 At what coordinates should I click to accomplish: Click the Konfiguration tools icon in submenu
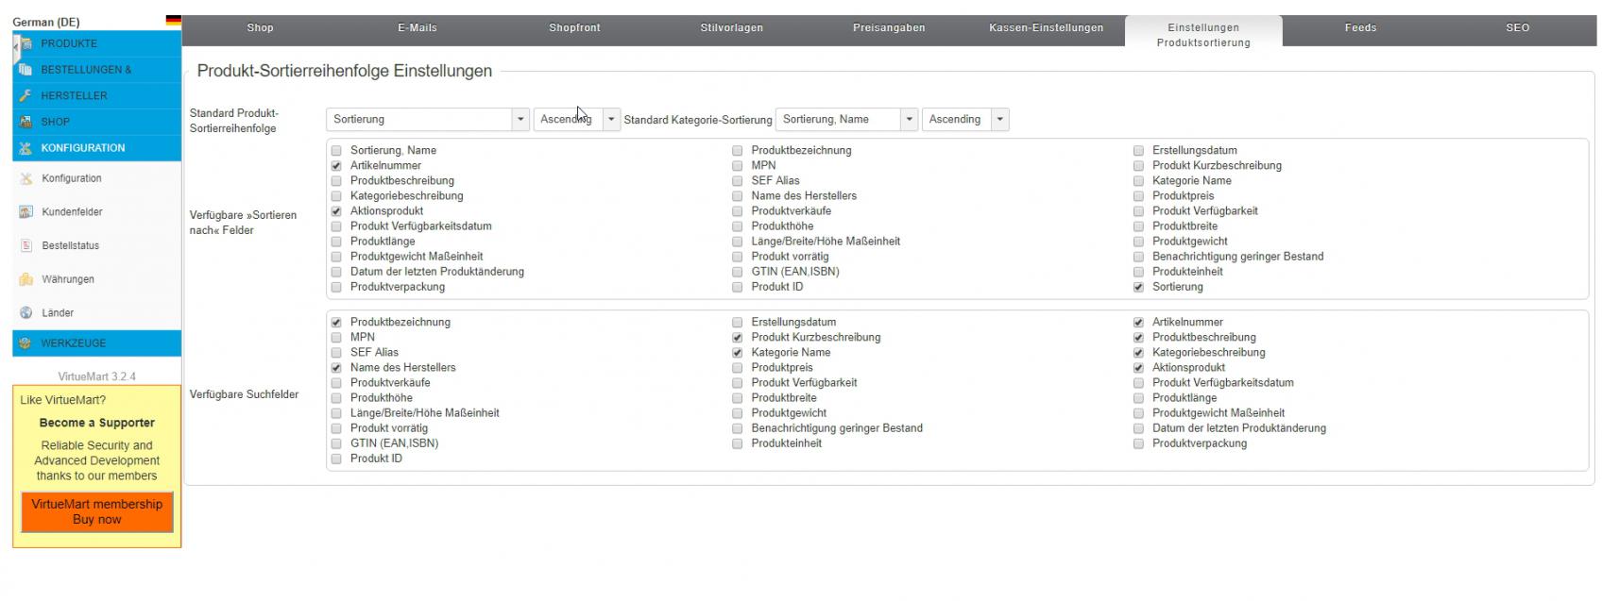[26, 178]
